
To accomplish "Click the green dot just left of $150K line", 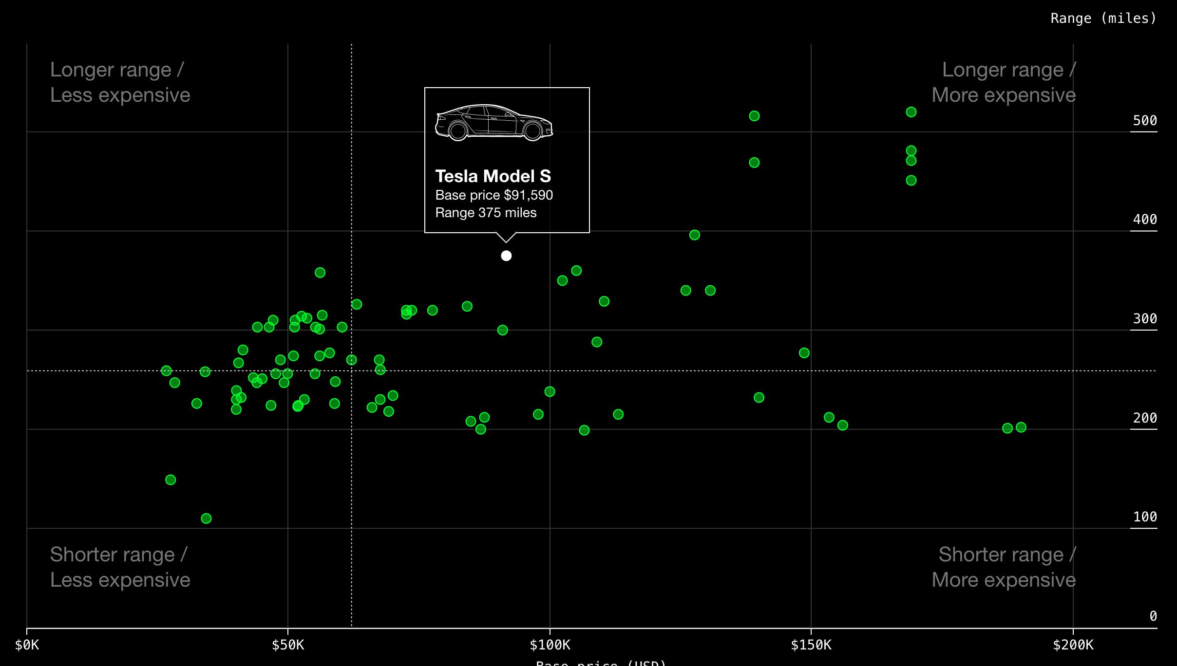I will 804,353.
